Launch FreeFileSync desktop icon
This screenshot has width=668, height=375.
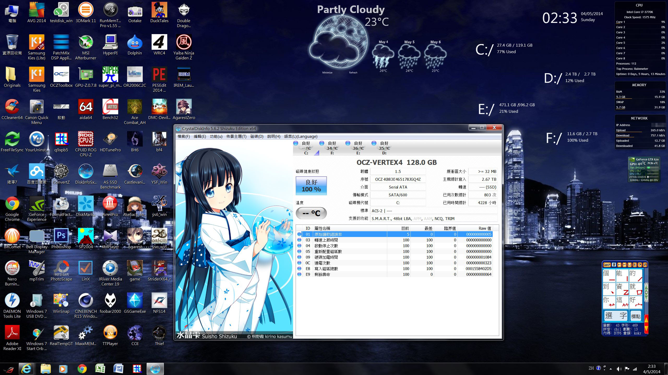pos(12,142)
